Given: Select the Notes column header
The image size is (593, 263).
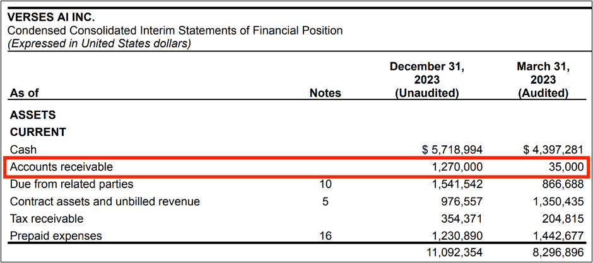Looking at the screenshot, I should point(325,93).
